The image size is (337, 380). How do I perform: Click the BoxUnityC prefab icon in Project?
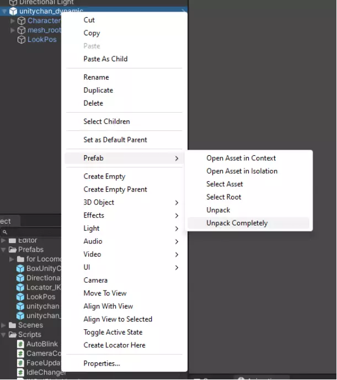pyautogui.click(x=20, y=268)
